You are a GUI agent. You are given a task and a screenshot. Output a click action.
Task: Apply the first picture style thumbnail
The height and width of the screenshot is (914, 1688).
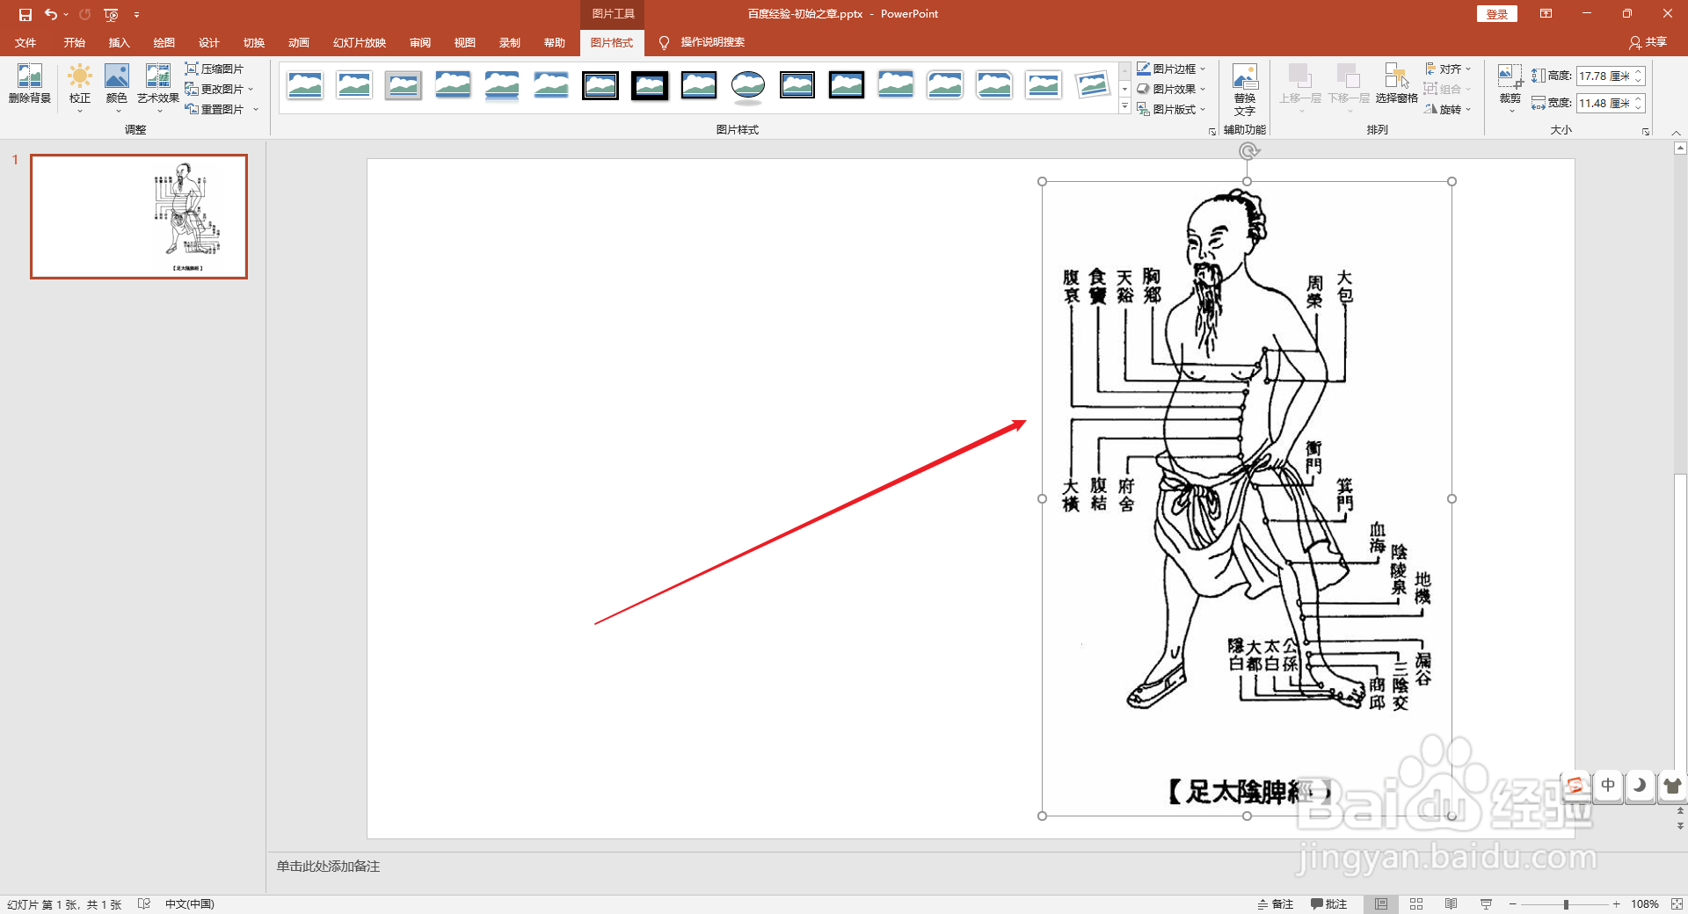[305, 85]
